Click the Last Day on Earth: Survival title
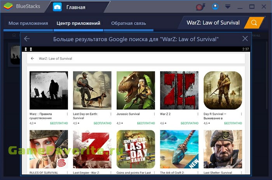This screenshot has width=272, height=180. 85,116
